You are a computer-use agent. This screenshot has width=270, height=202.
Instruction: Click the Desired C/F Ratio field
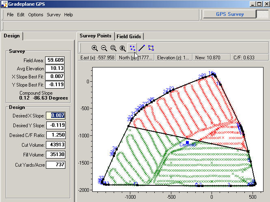coord(55,135)
